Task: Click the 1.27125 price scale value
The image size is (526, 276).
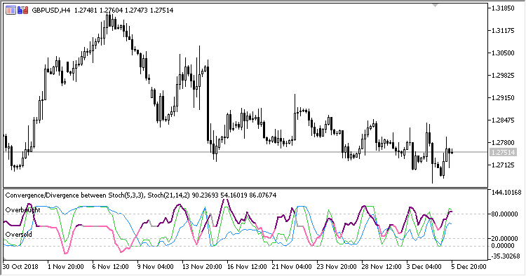Action: (x=503, y=165)
